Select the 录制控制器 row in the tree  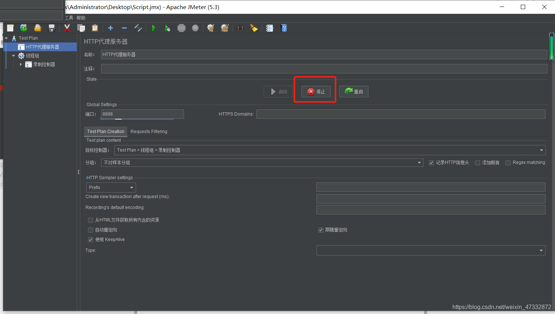[x=40, y=64]
